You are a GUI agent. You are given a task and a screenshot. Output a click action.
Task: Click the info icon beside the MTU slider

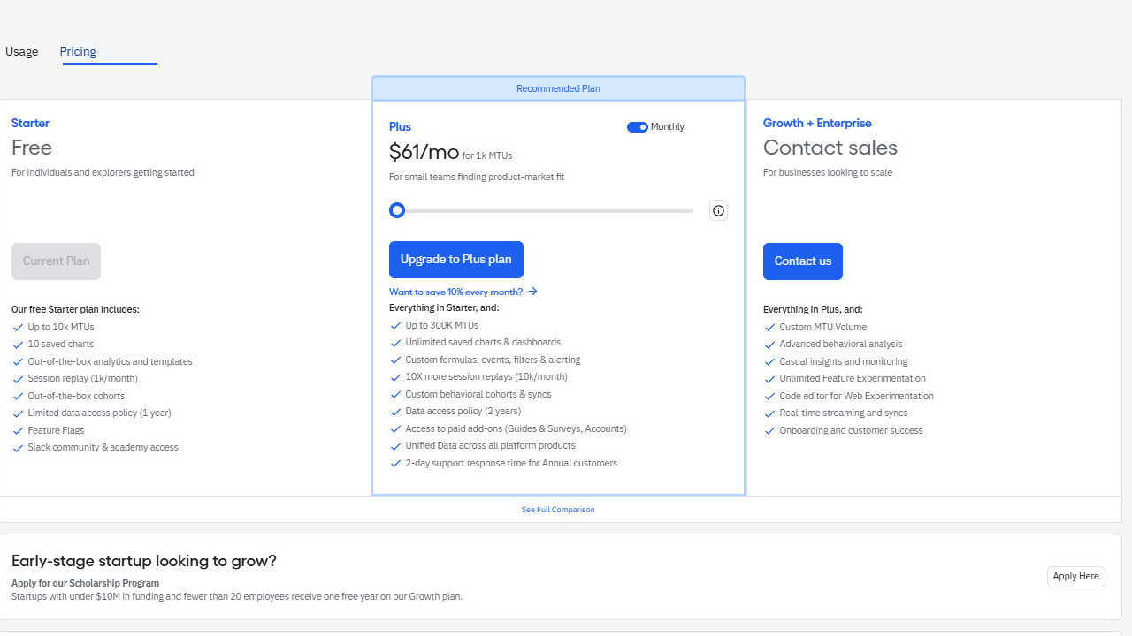pyautogui.click(x=718, y=210)
